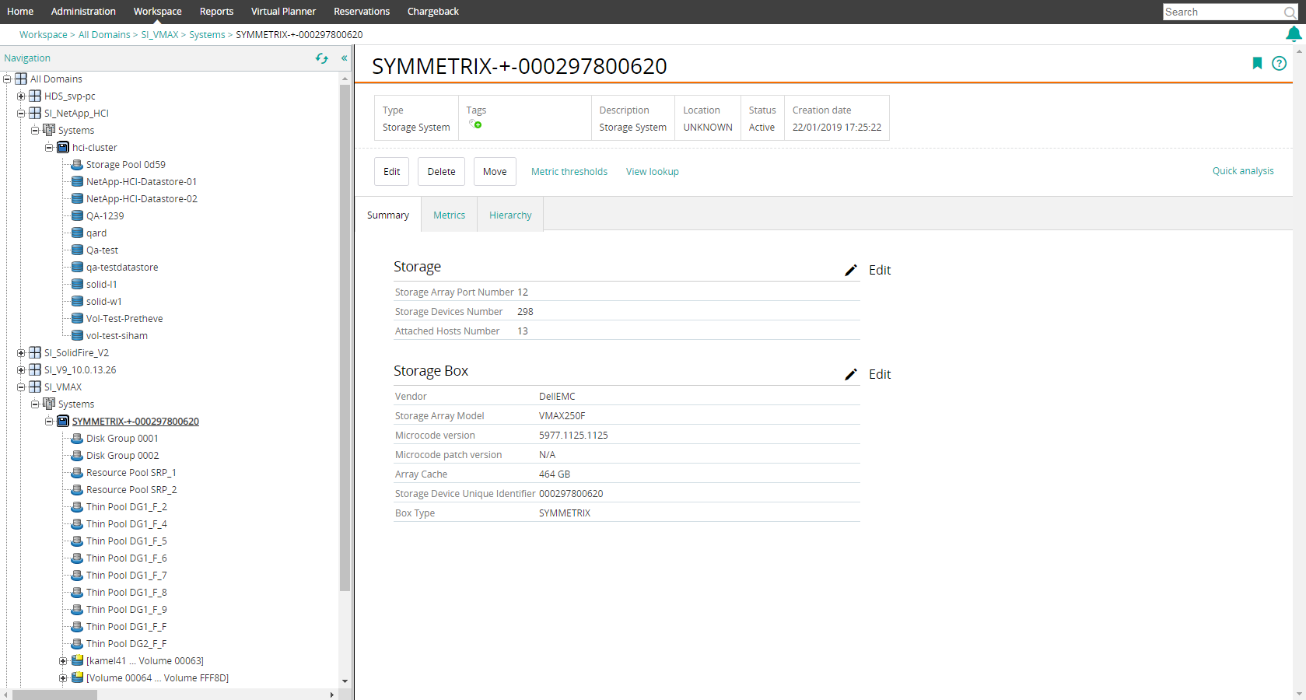Refresh the Navigation tree
This screenshot has height=700, width=1306.
321,58
